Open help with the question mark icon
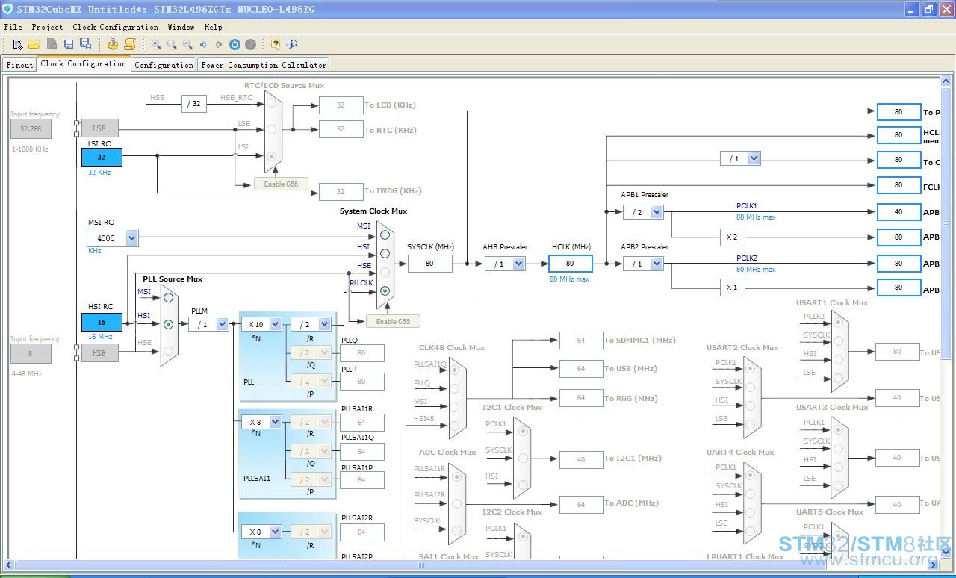The image size is (956, 578). 276,44
